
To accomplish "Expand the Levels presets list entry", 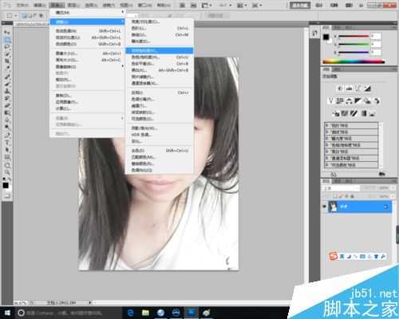I will 351,125.
